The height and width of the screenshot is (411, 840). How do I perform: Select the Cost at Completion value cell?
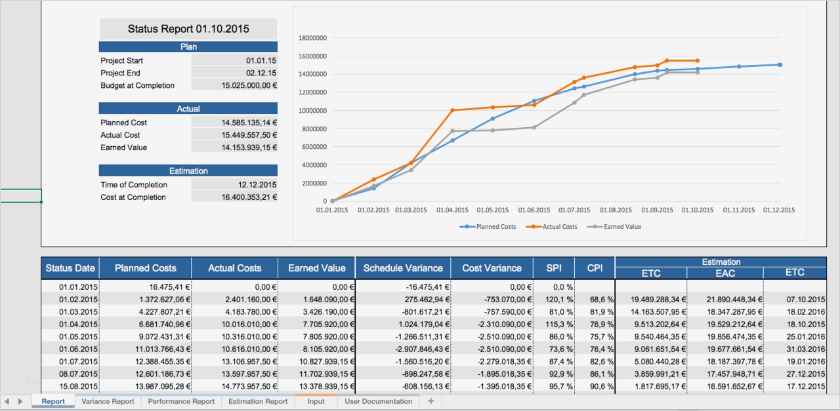tap(234, 197)
